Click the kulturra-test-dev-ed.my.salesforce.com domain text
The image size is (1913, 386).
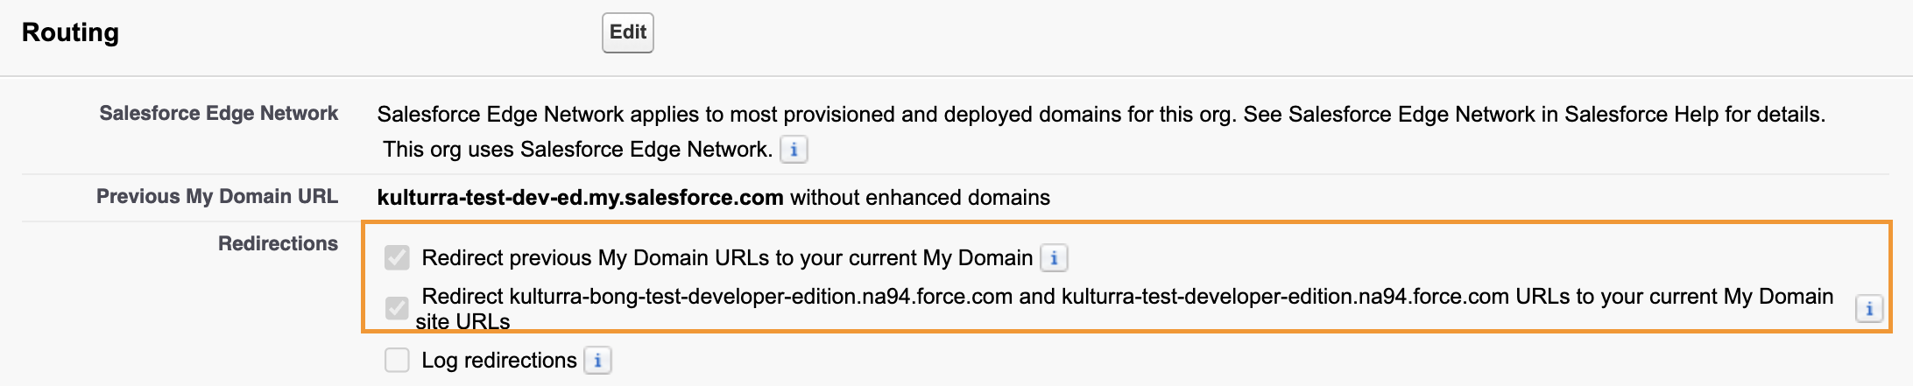580,198
